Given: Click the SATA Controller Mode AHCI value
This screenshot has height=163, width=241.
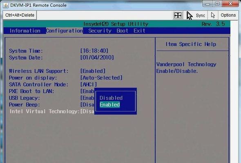Looking at the screenshot, I should pyautogui.click(x=89, y=84).
